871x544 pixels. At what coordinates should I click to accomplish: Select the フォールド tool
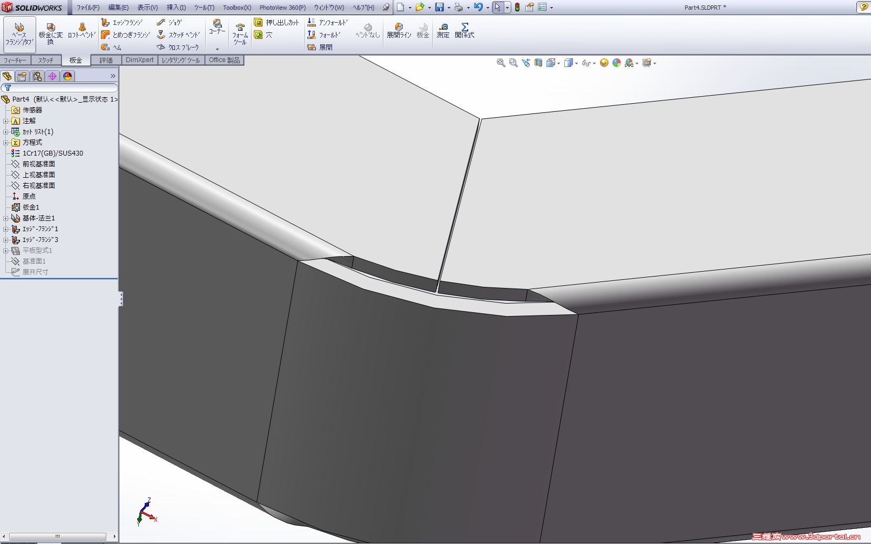324,35
